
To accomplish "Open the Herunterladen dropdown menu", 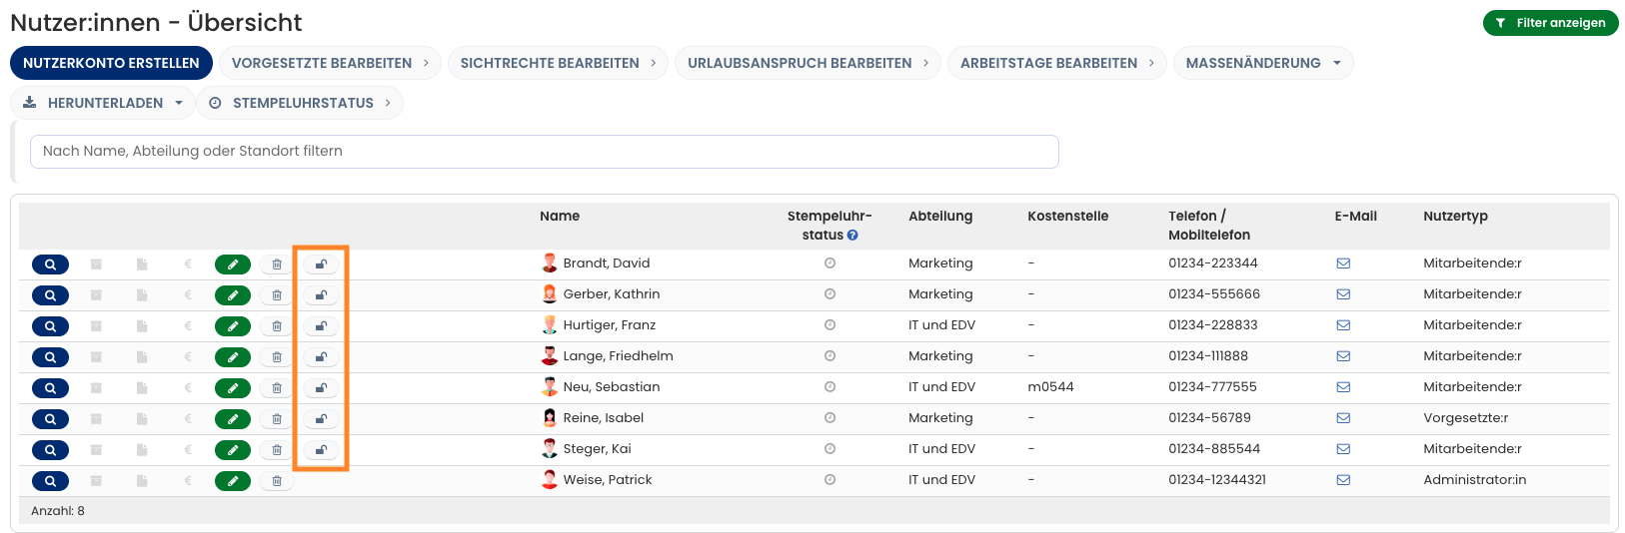I will pos(104,103).
